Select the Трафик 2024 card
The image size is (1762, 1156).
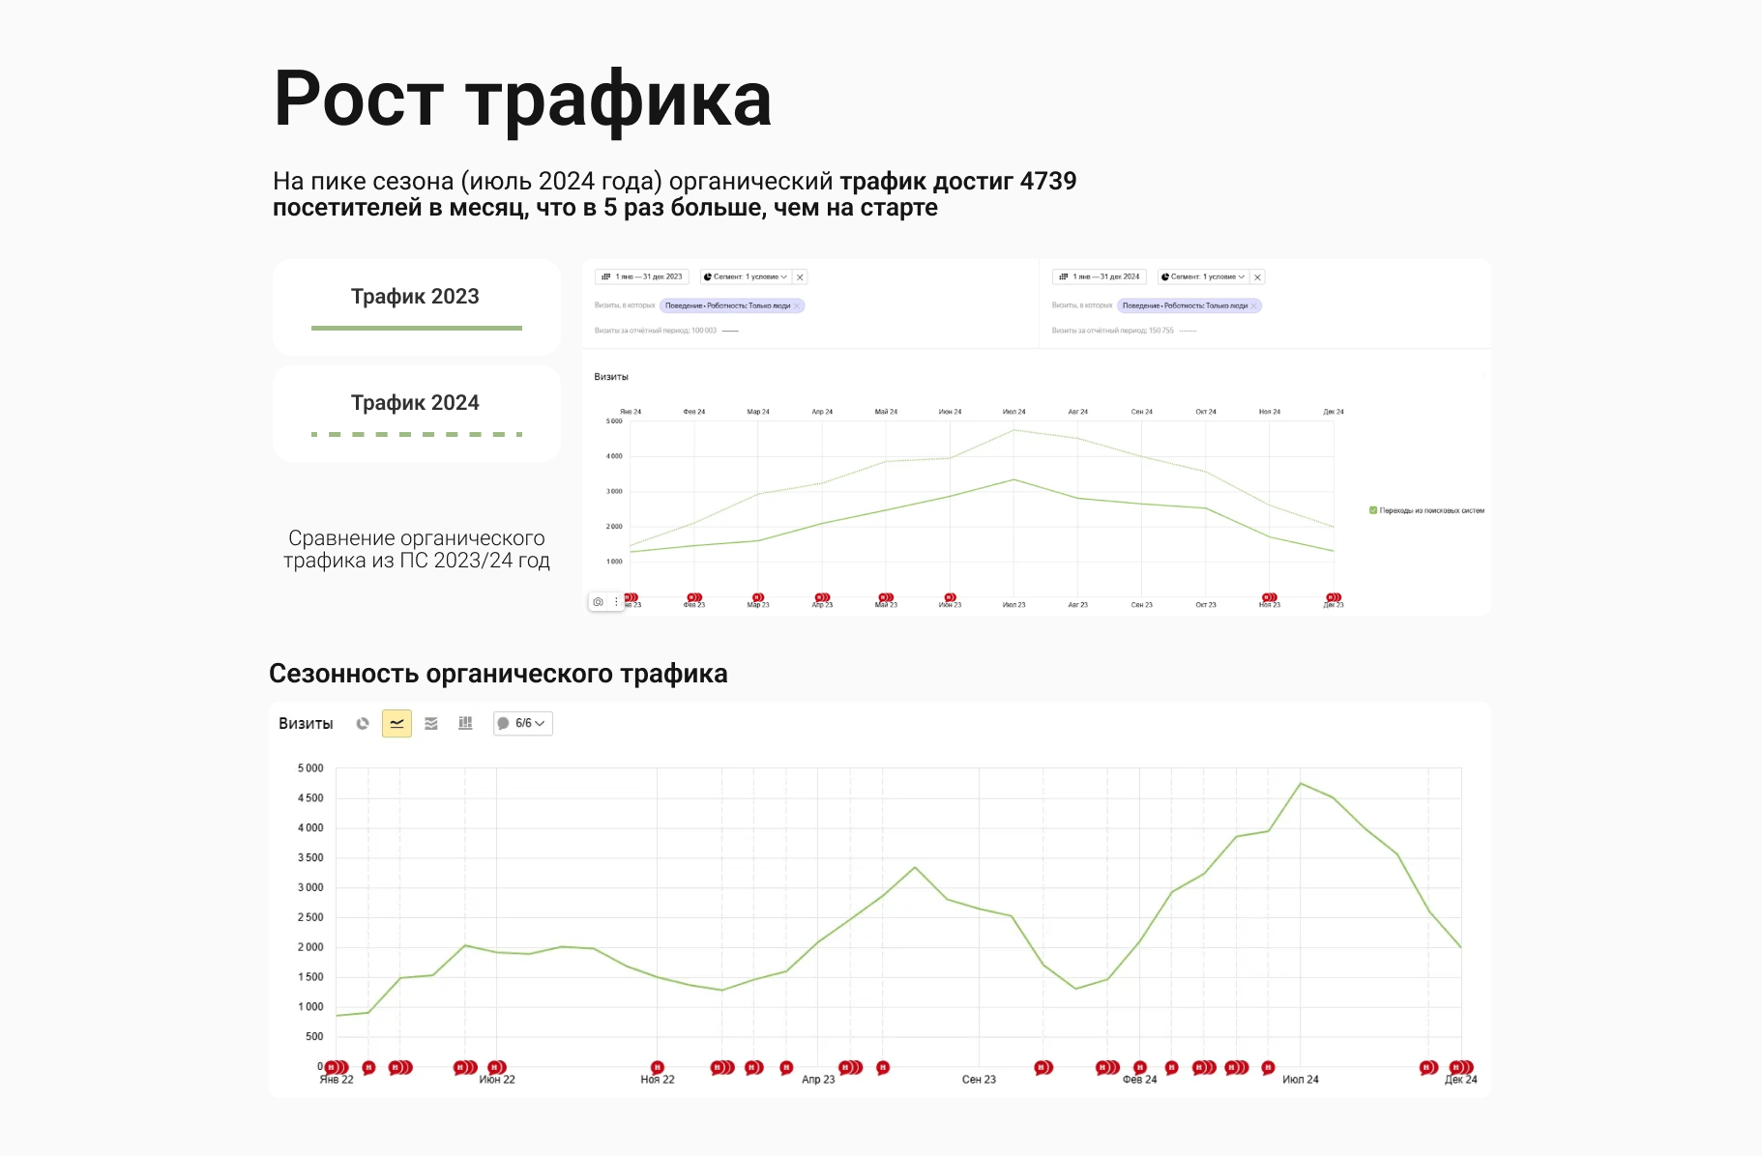tap(417, 413)
